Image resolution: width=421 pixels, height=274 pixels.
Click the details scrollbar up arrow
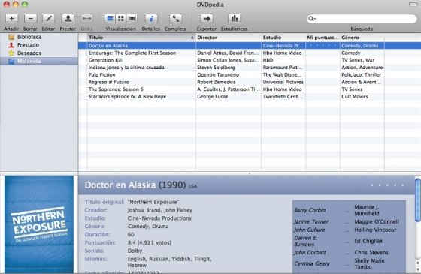418,263
